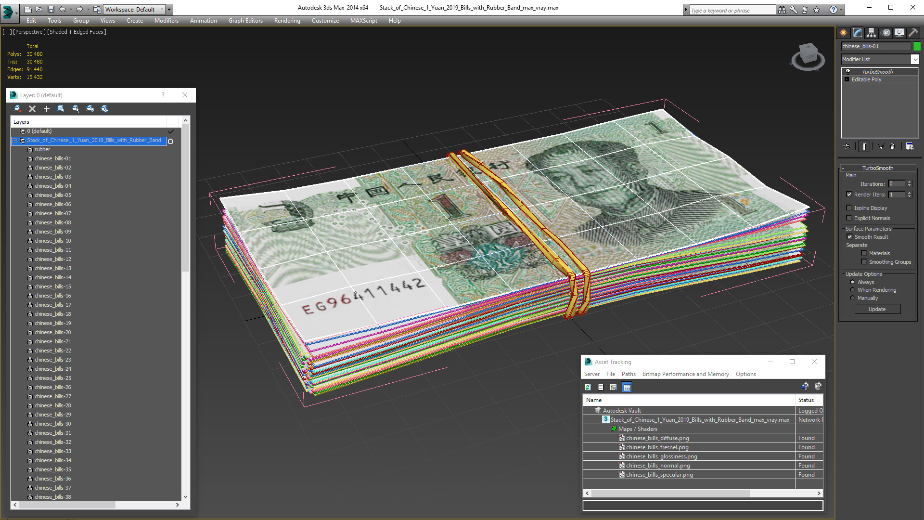Open Paths menu in Asset Tracking

pos(629,374)
